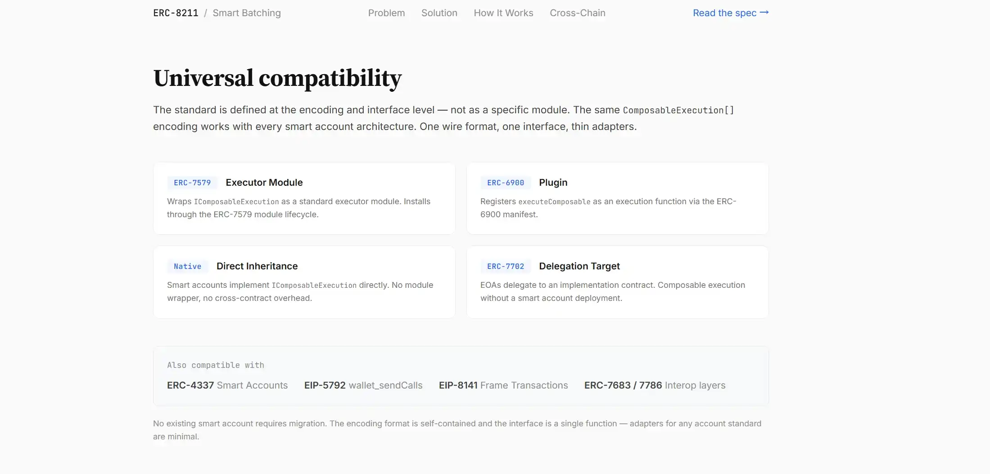Click the Universal compatibility heading

click(277, 78)
